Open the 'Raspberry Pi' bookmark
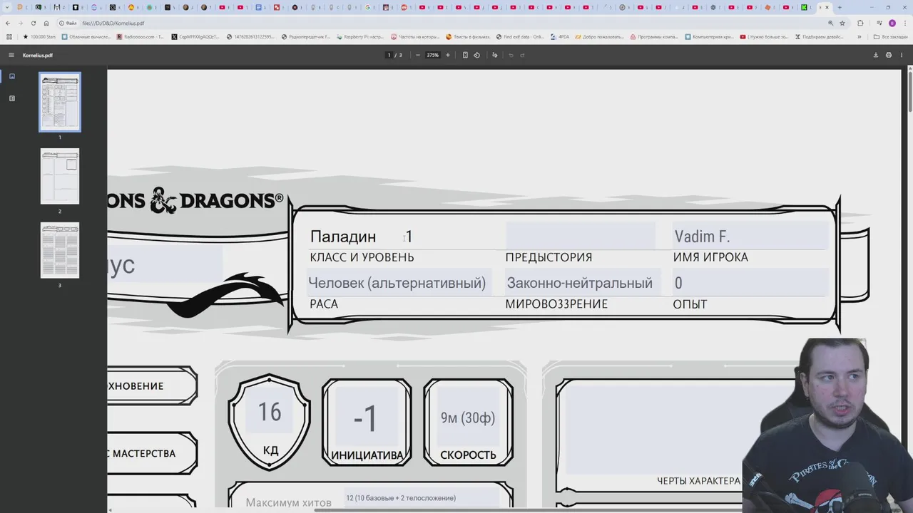This screenshot has height=513, width=913. [x=360, y=36]
